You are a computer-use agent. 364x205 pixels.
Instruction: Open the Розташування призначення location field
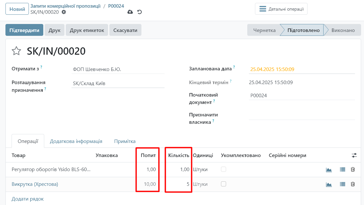click(x=118, y=83)
